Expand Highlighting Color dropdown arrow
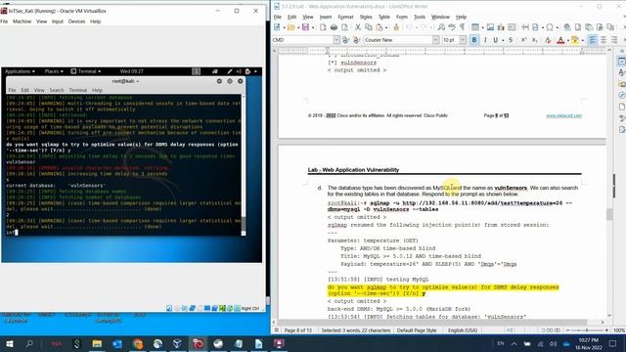This screenshot has width=626, height=352. [583, 40]
